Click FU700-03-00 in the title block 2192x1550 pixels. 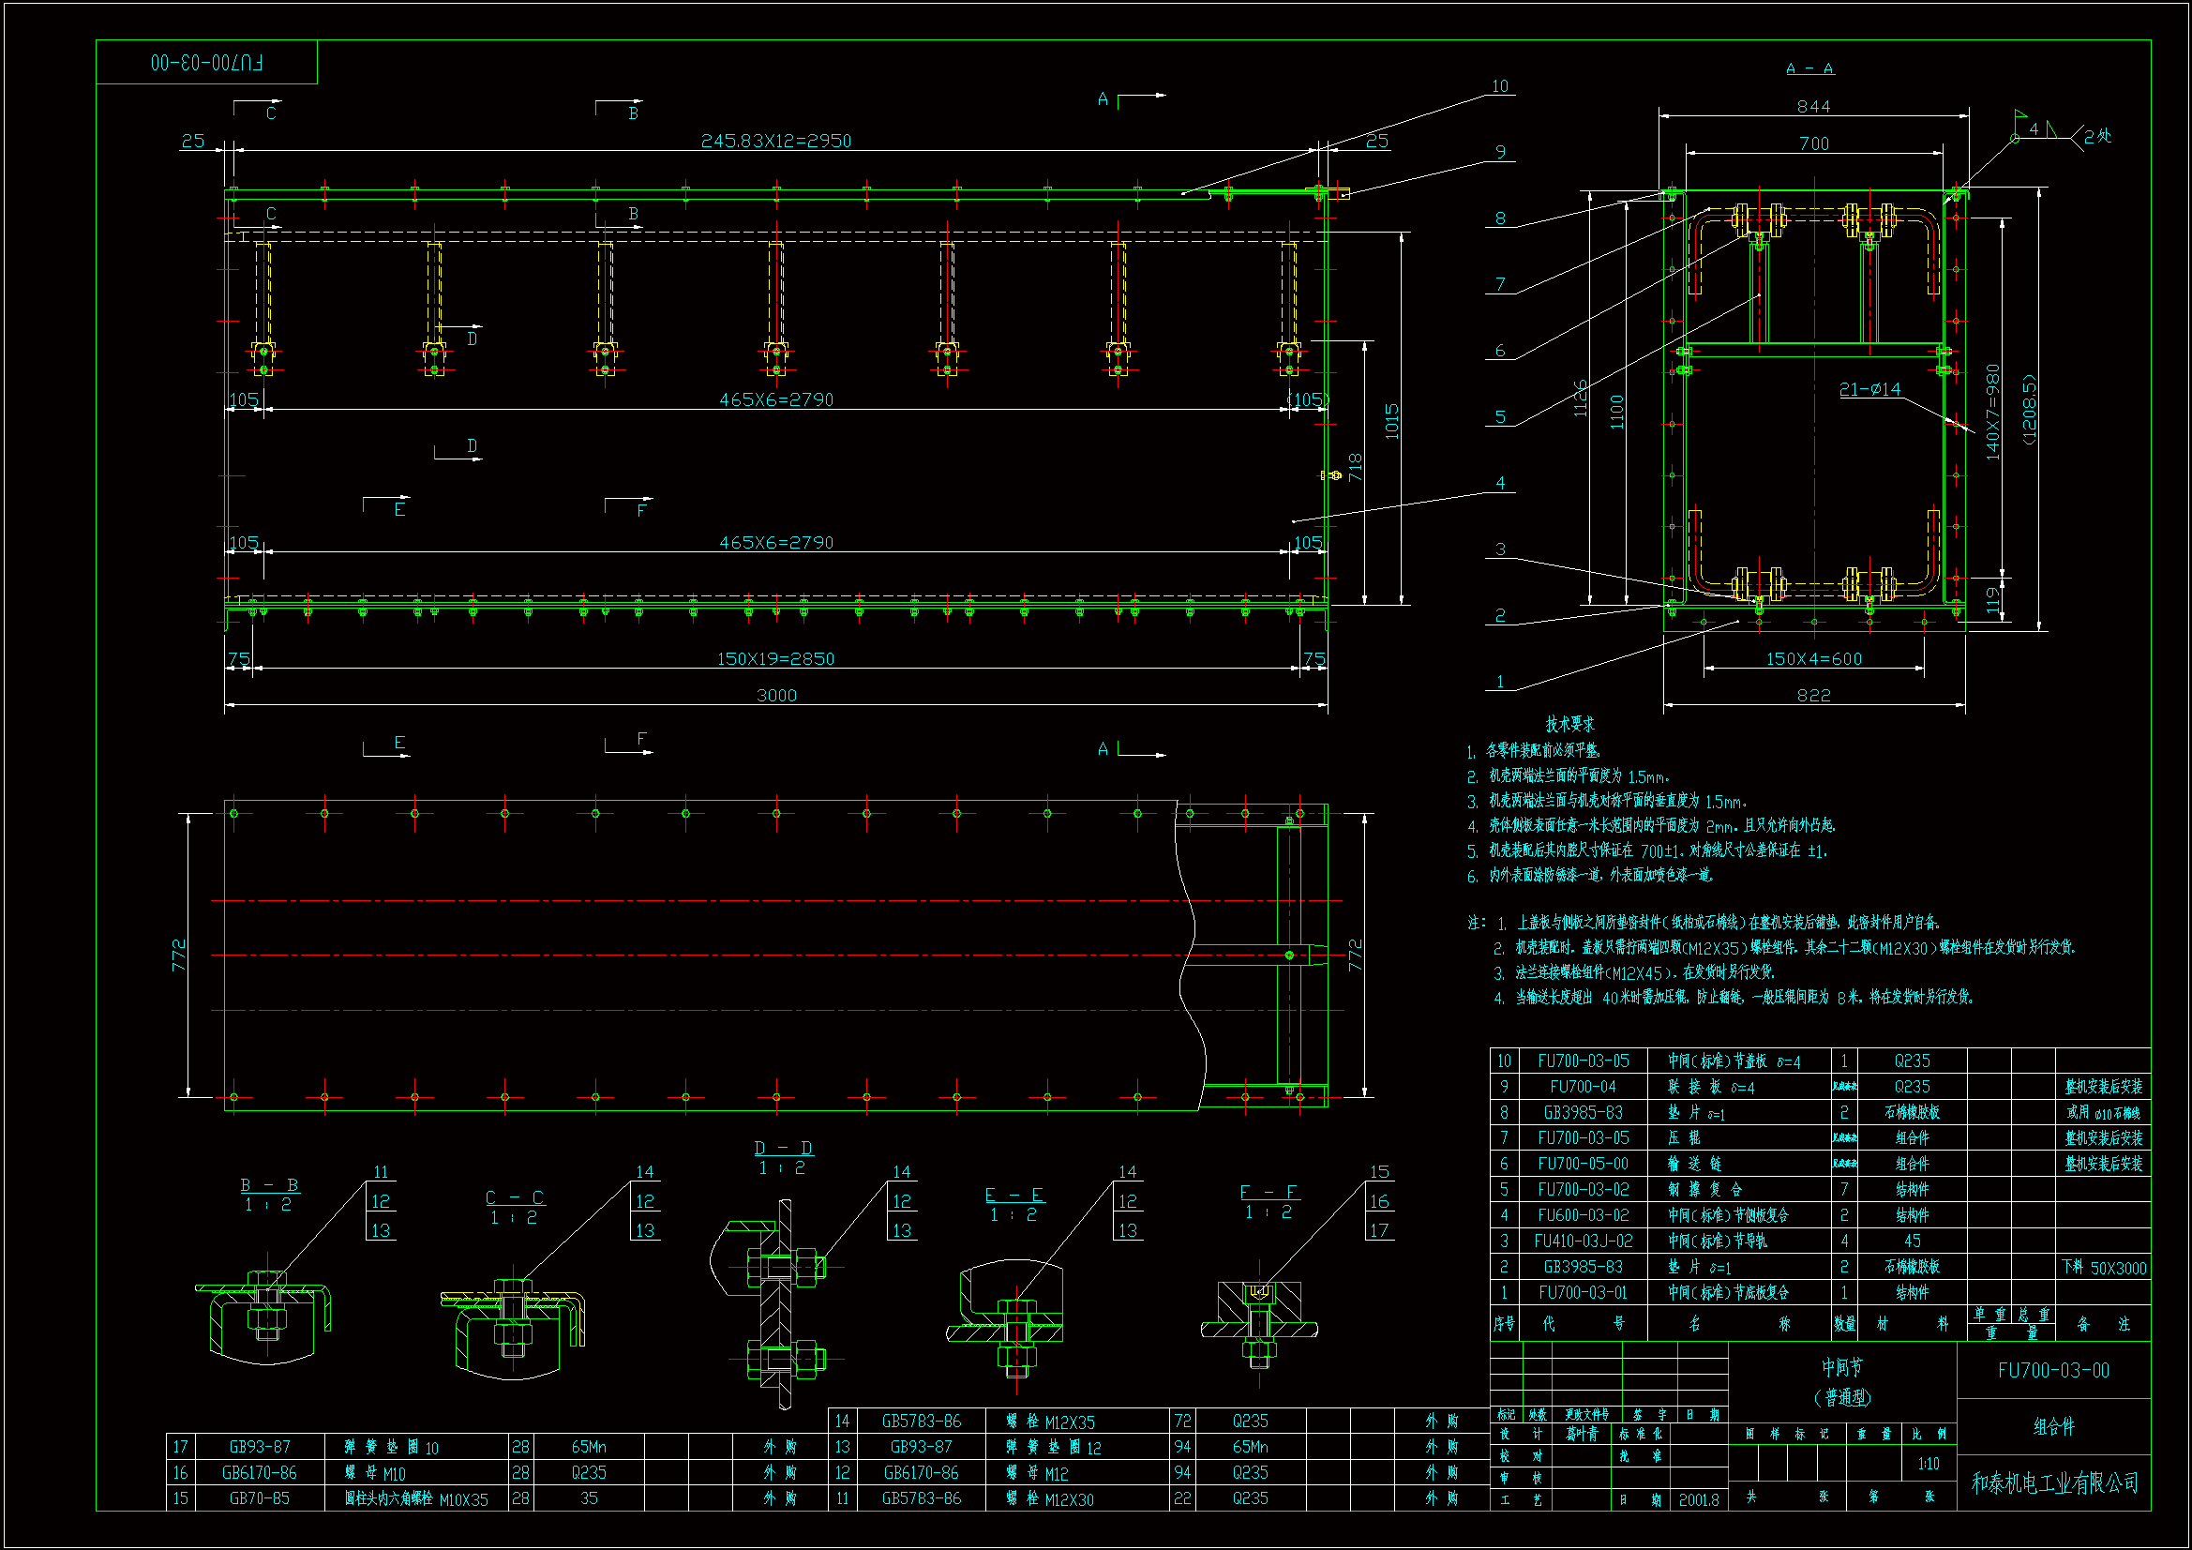pyautogui.click(x=2052, y=1371)
